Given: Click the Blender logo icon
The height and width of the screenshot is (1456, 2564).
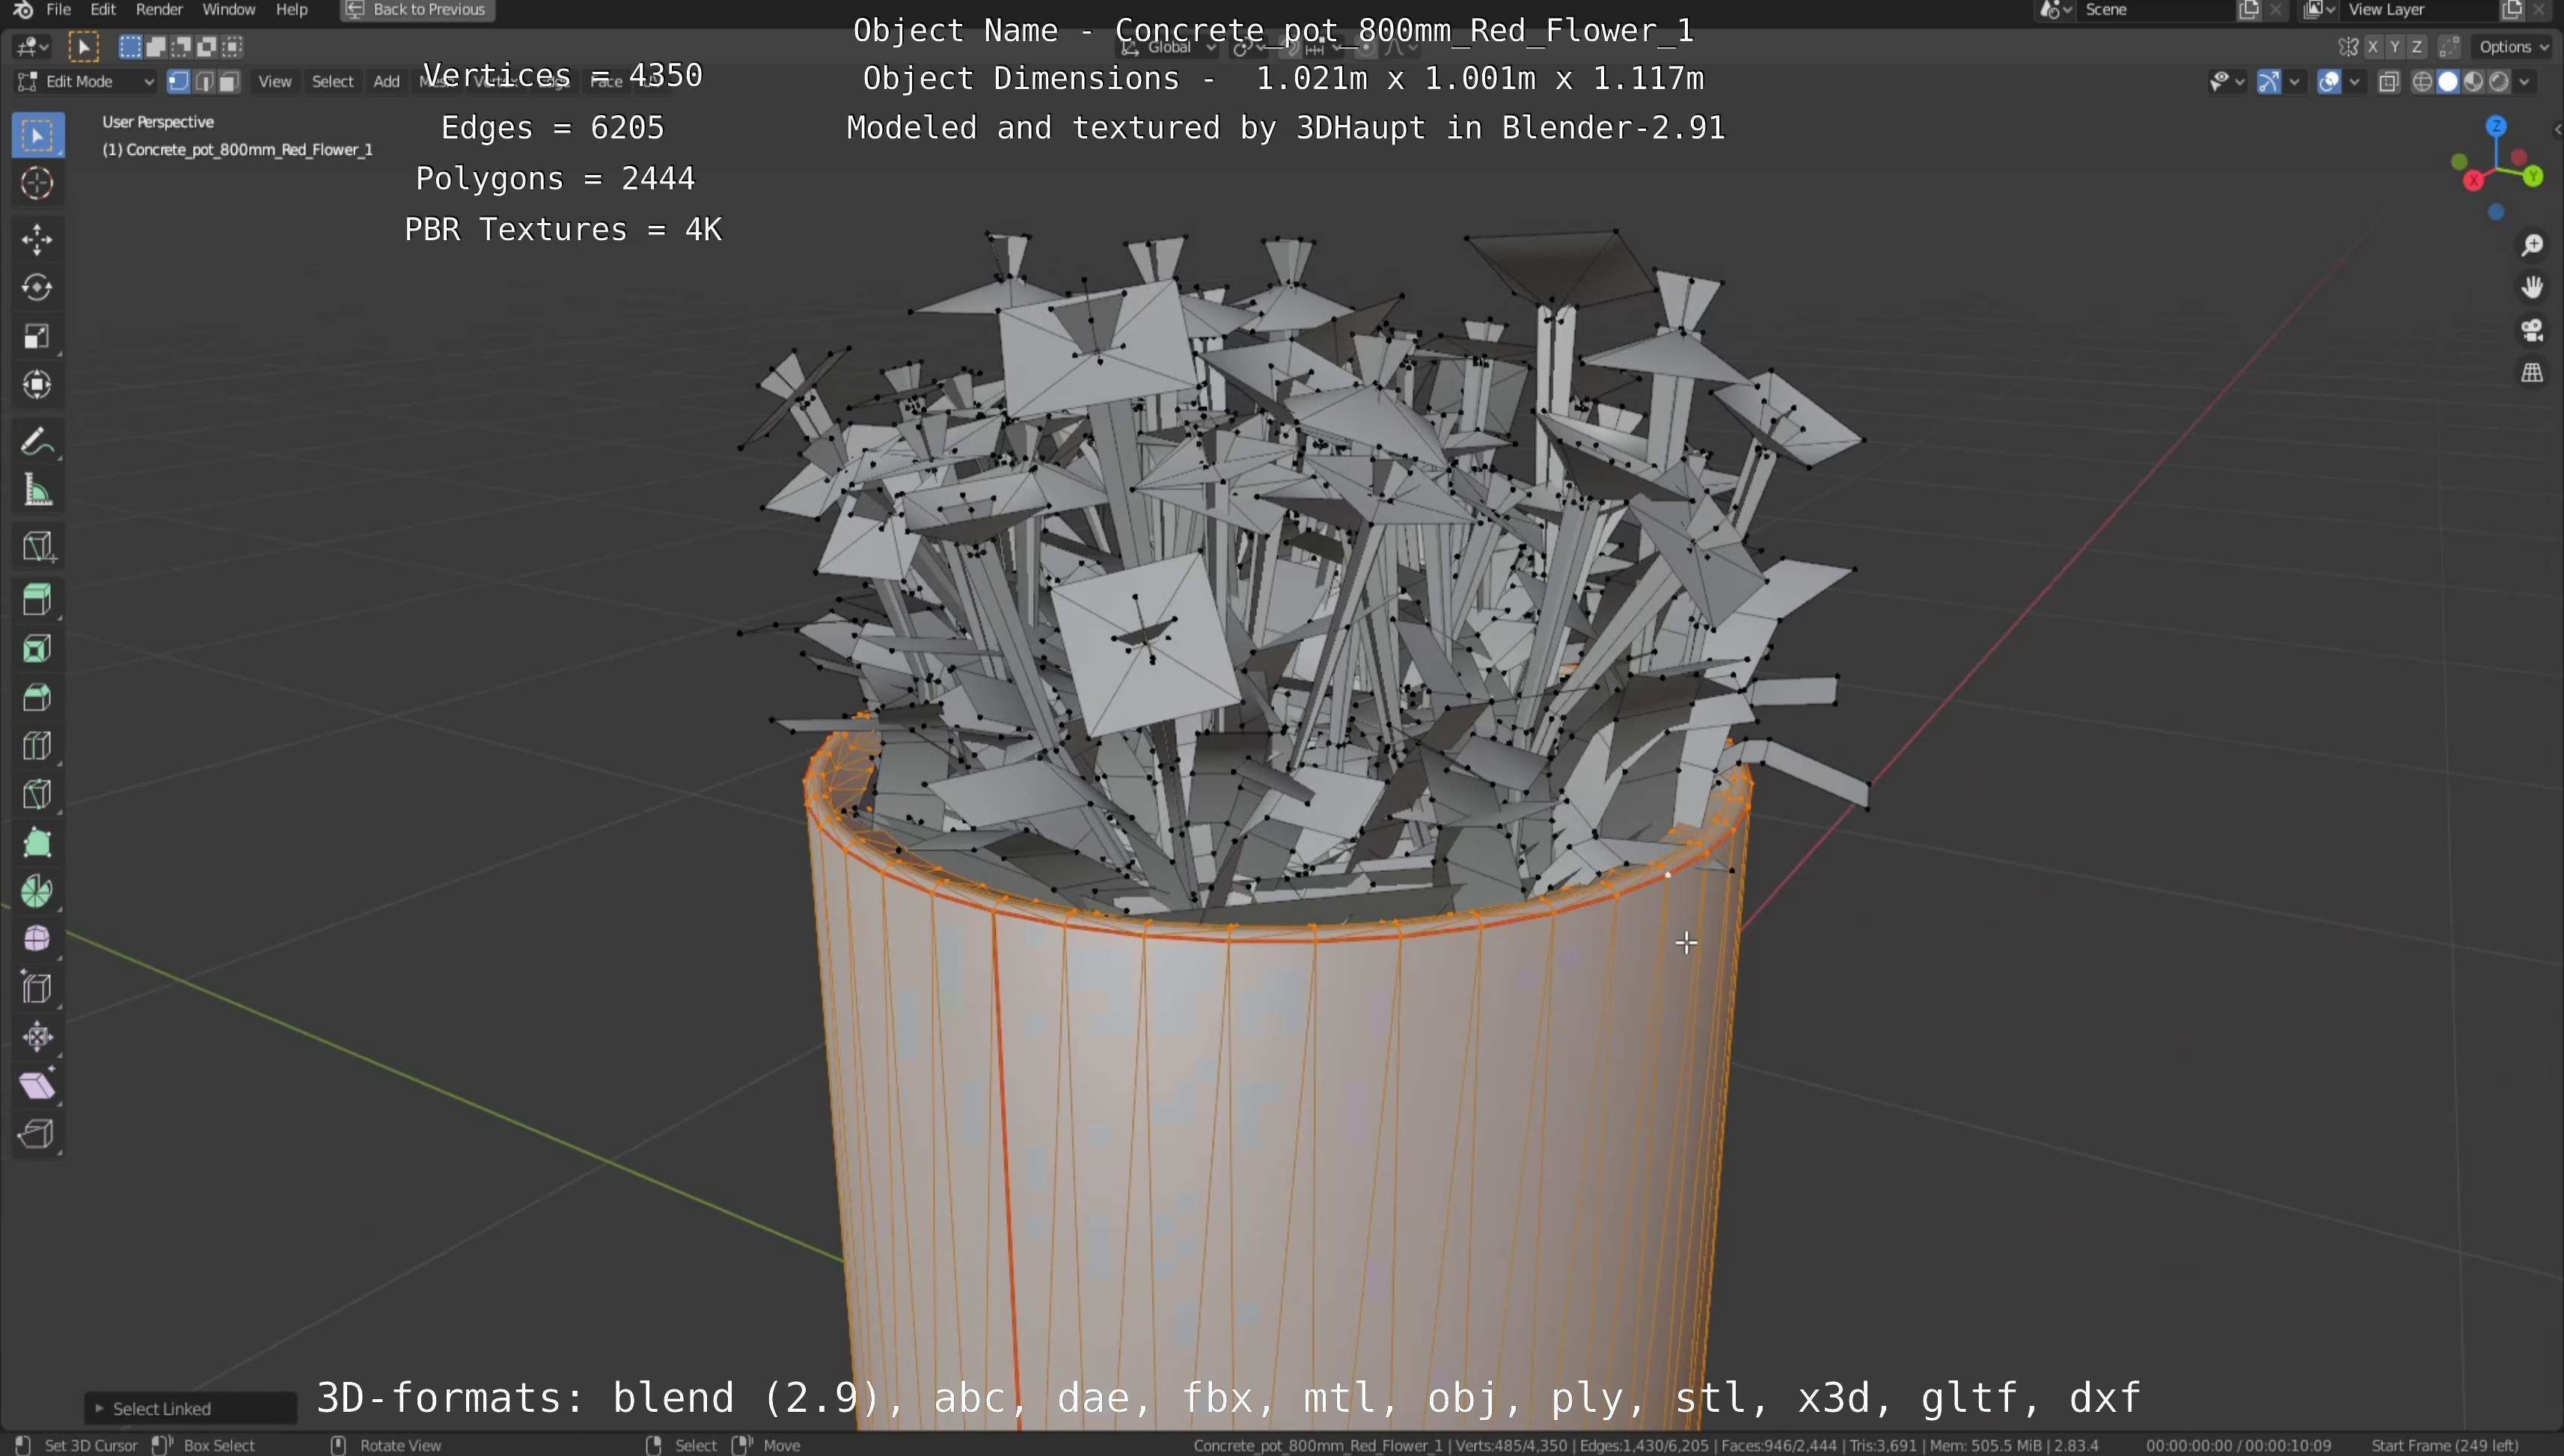Looking at the screenshot, I should 23,10.
